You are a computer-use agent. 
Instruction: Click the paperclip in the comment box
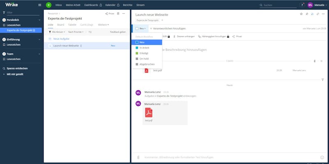point(138,157)
